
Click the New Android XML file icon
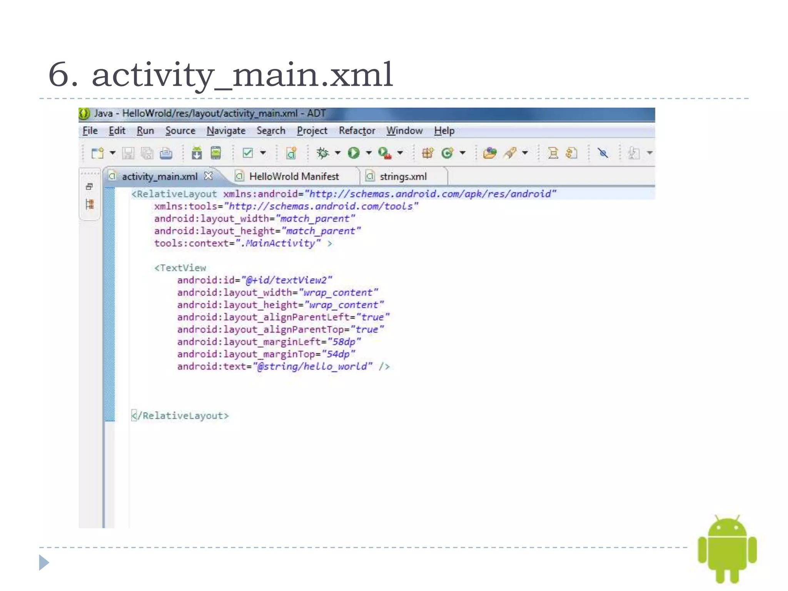(291, 153)
